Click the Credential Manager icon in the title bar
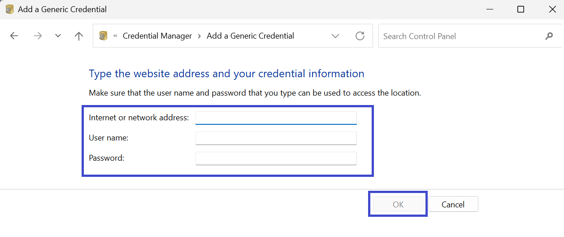 coord(9,9)
